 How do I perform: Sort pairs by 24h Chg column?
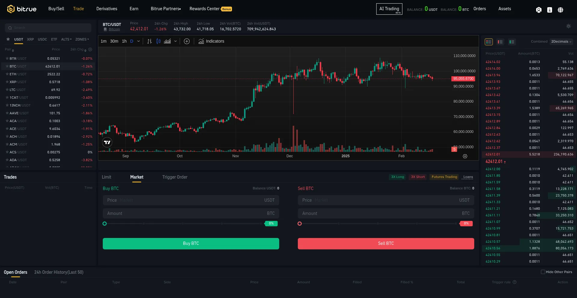point(78,49)
